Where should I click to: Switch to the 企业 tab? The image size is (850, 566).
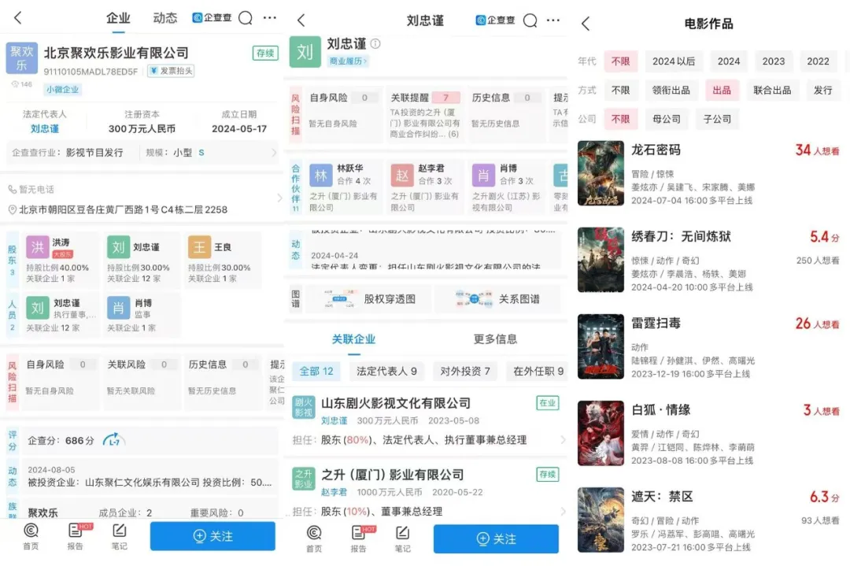[118, 18]
